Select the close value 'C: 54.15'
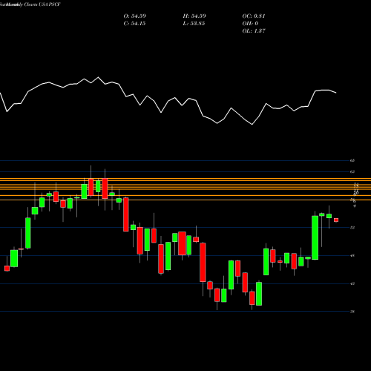Screen dimensions: 371x371 134,24
